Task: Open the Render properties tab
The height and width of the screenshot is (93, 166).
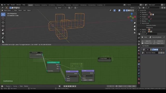Action: 139,41
